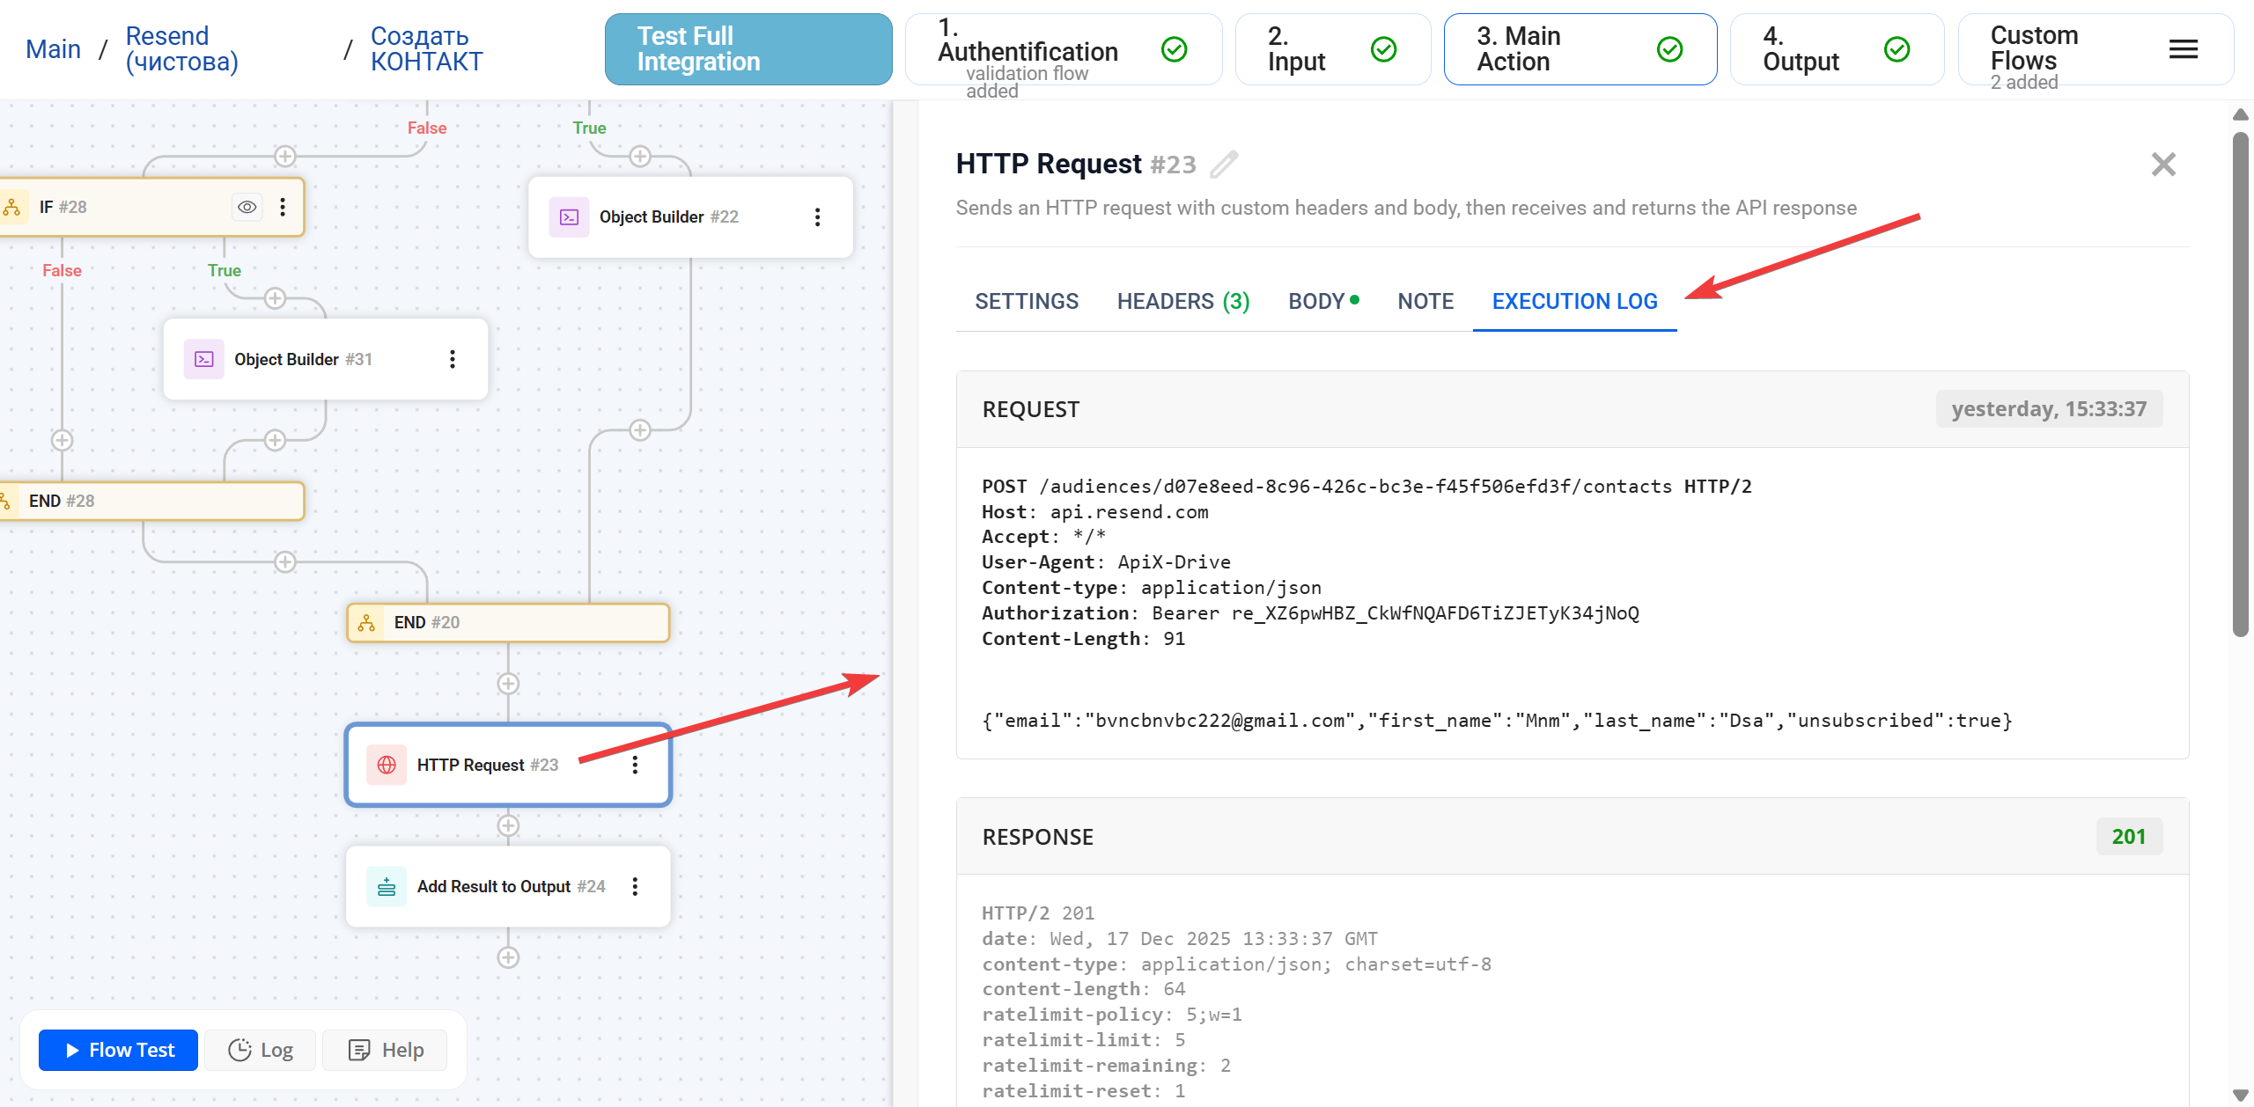Click the green checkmark on step 4. Output
Image resolution: width=2254 pixels, height=1107 pixels.
tap(1897, 49)
